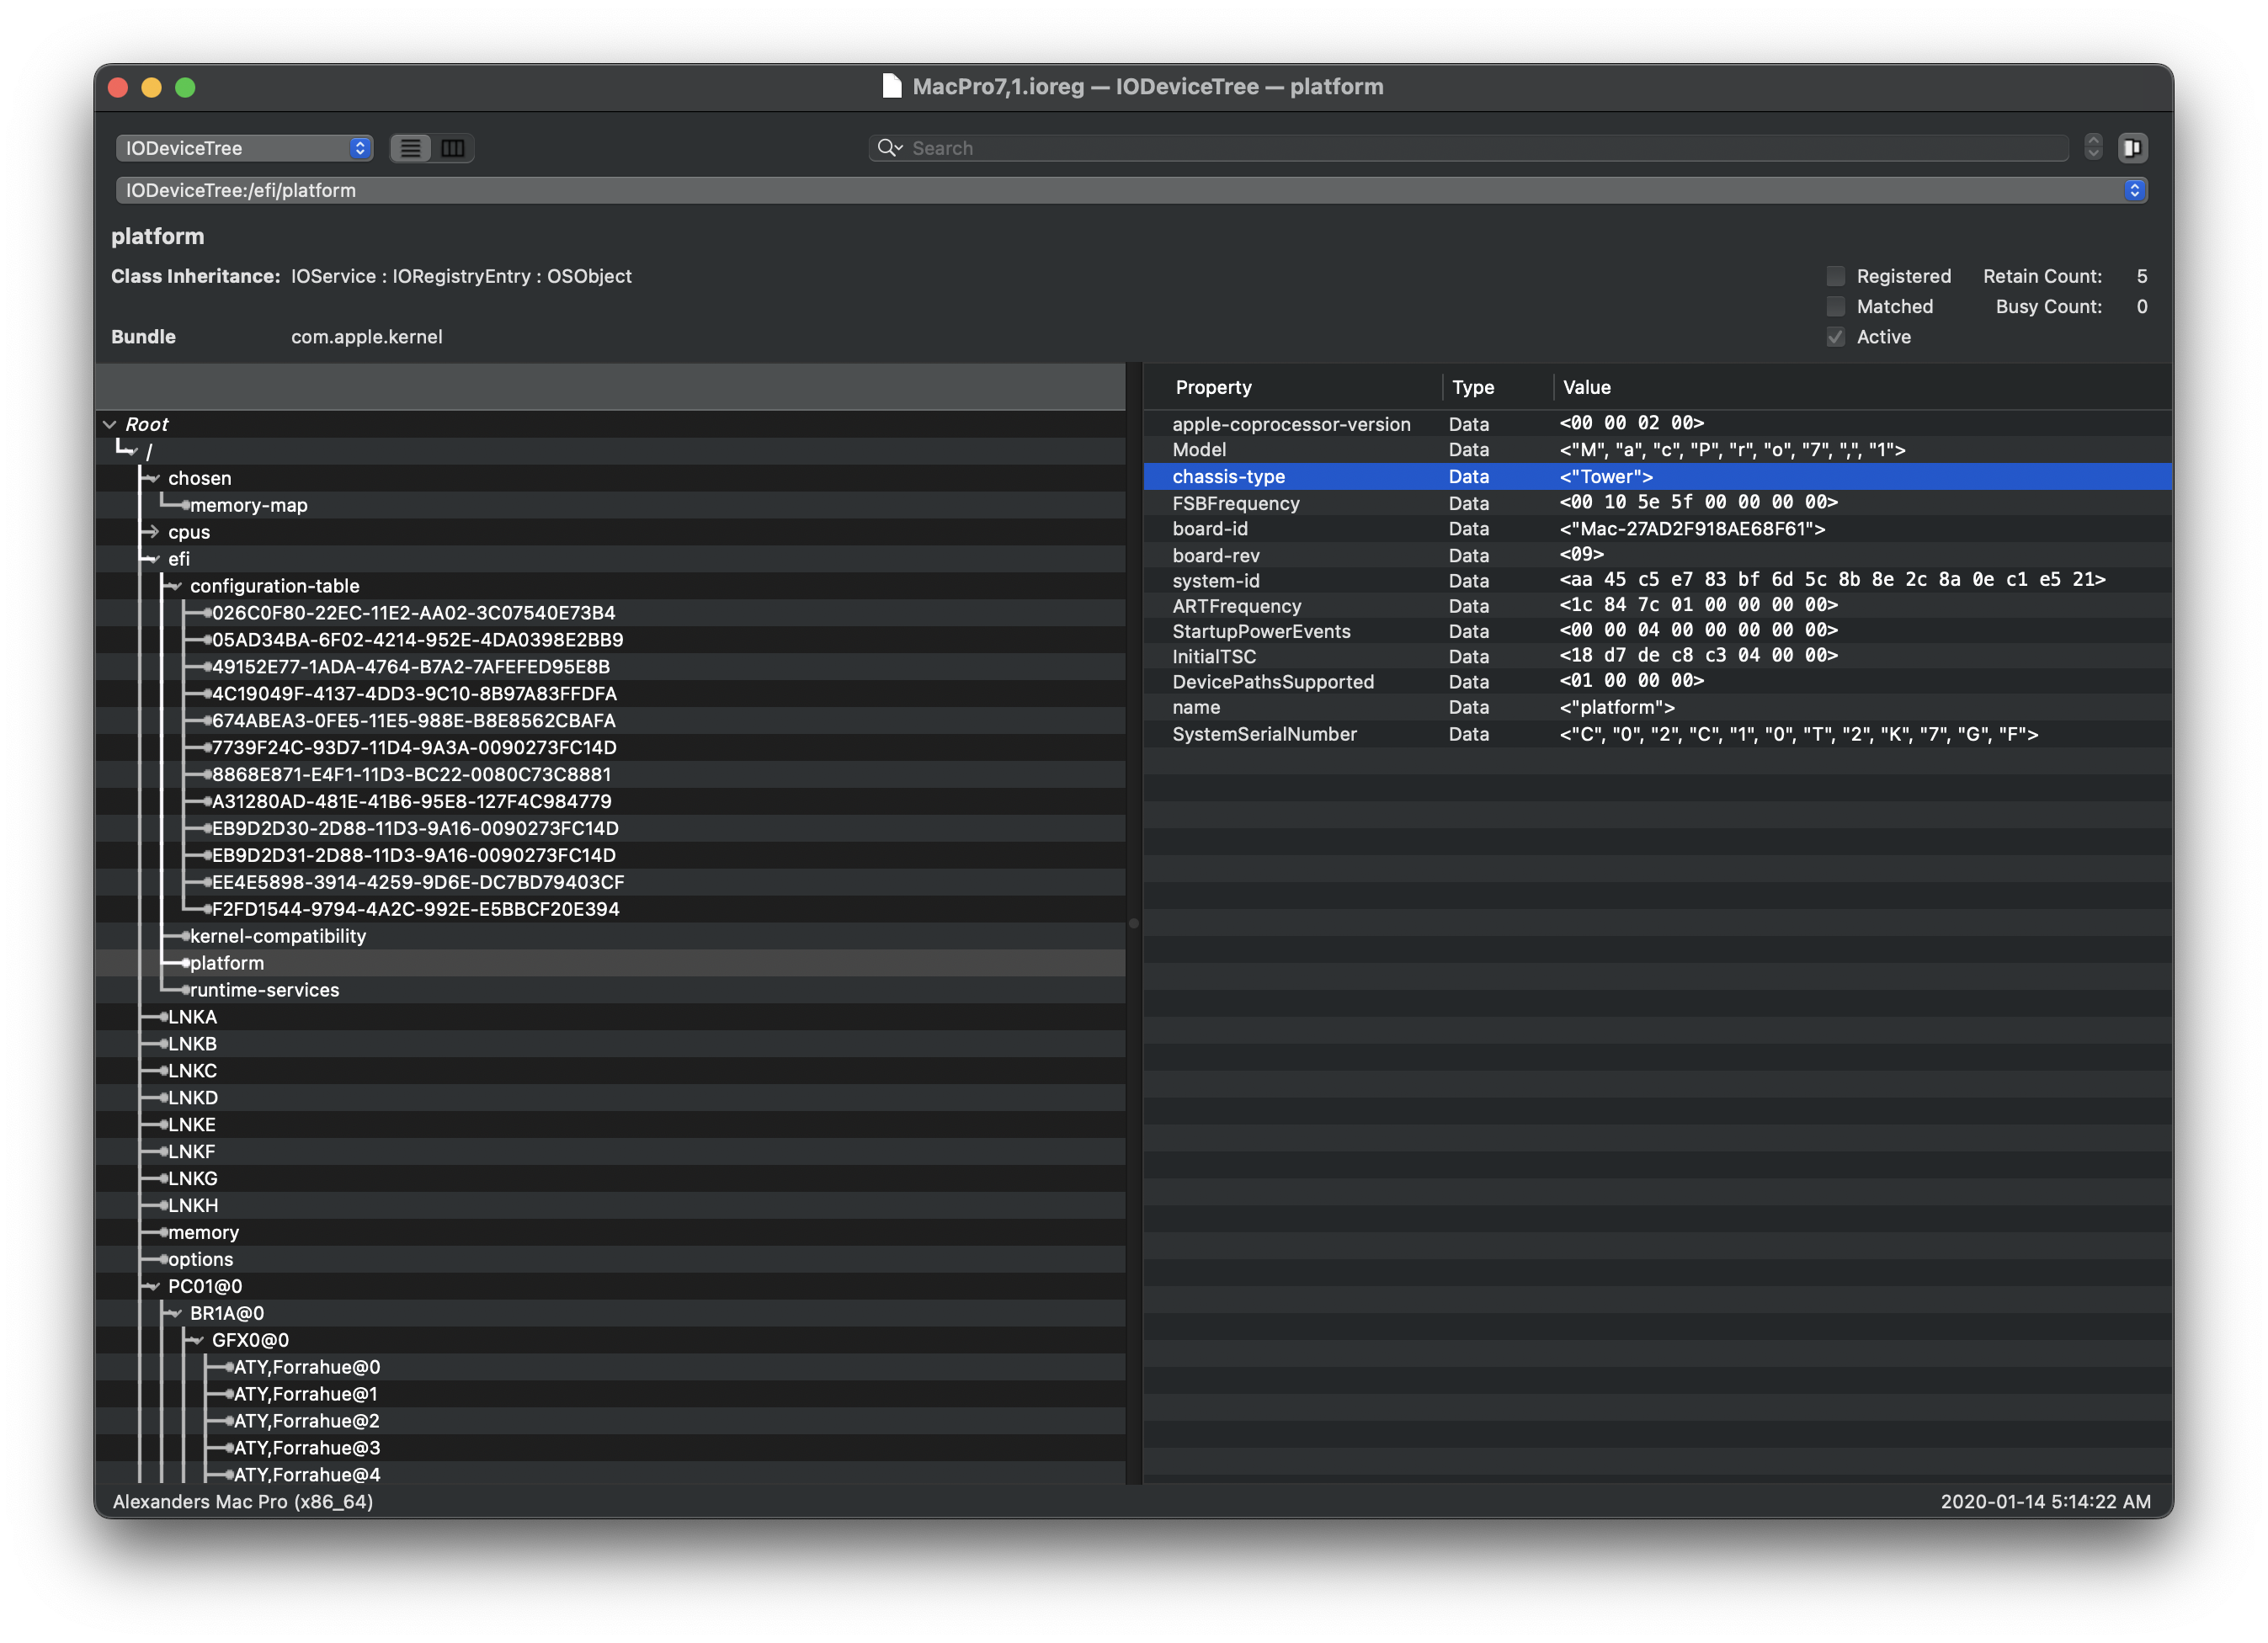This screenshot has width=2268, height=1643.
Task: Click the stepper arrows beside the search field
Action: point(2095,148)
